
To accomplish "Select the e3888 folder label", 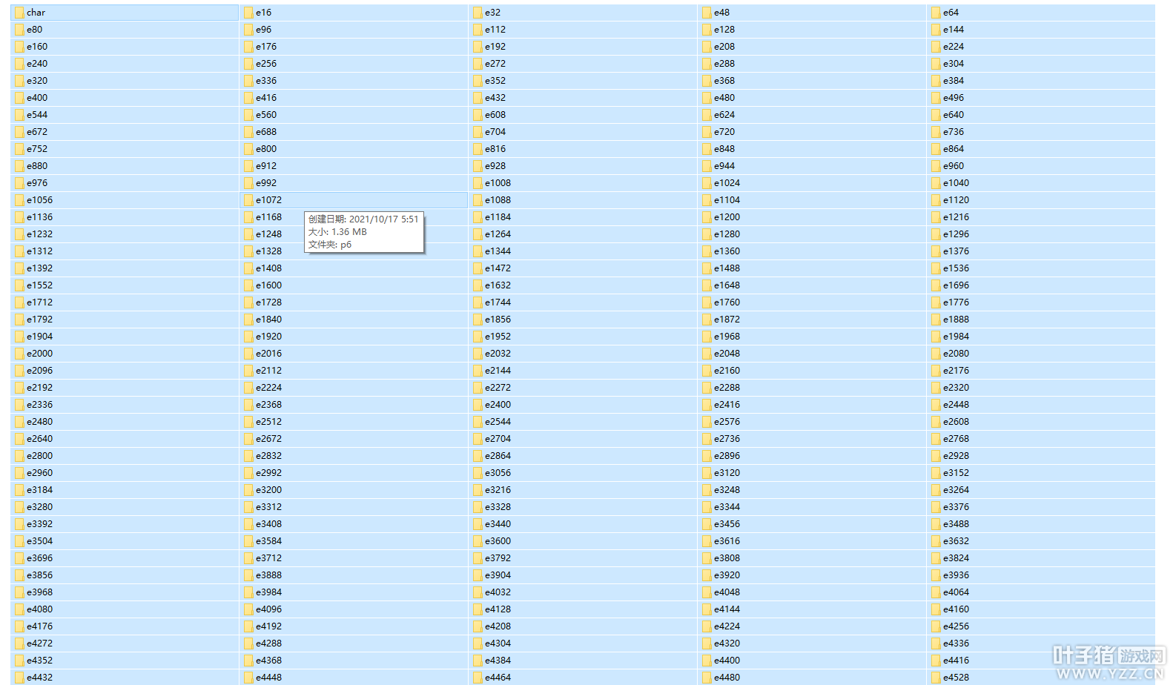I will tap(268, 575).
